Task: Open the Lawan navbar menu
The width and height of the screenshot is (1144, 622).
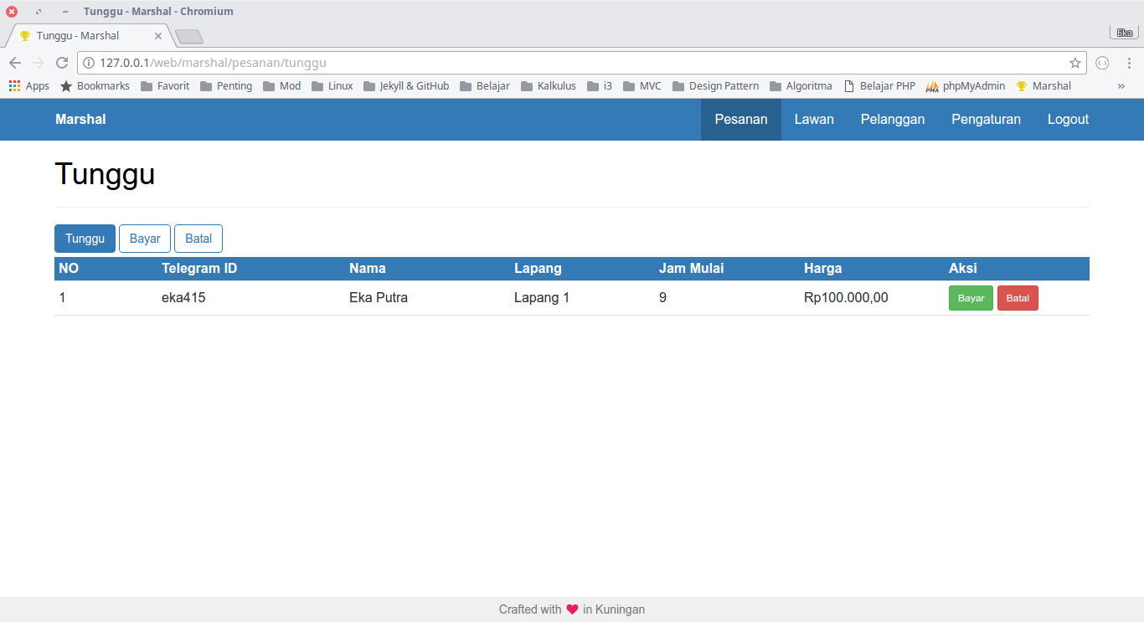Action: [x=814, y=120]
